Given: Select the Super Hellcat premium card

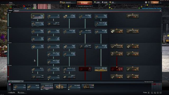Looking at the screenshot, I should (117, 77).
